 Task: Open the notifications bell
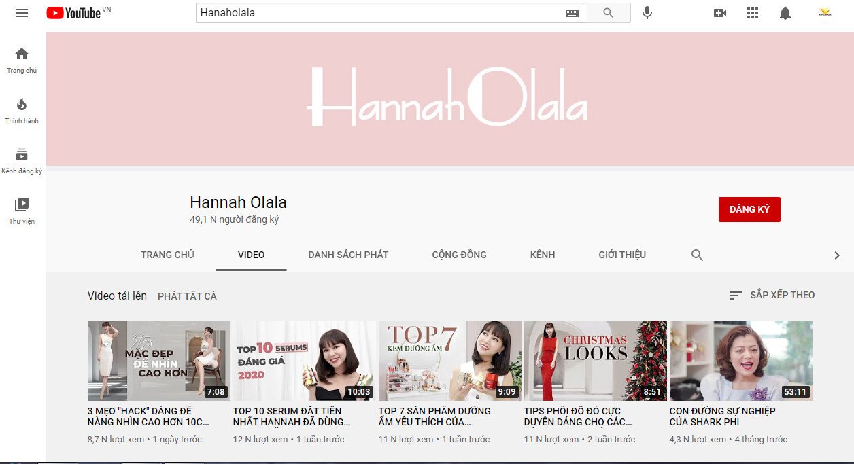click(x=785, y=13)
